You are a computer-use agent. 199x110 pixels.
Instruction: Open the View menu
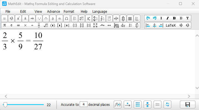38,12
